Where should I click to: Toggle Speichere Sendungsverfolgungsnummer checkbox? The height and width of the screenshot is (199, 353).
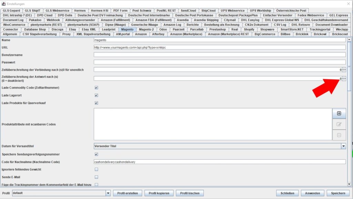[x=97, y=155]
